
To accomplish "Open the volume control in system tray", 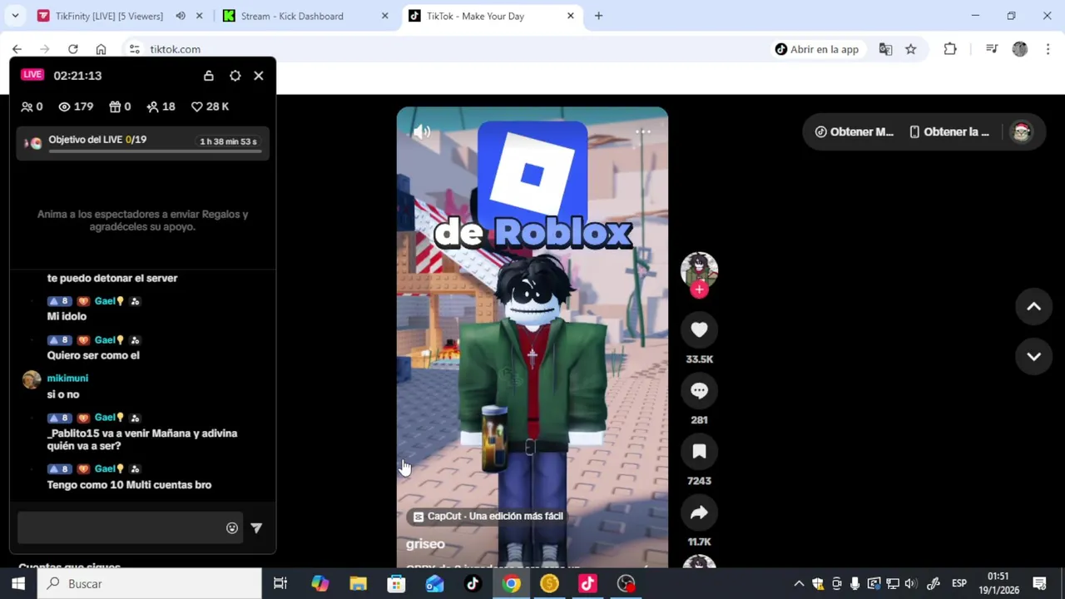I will 910,583.
